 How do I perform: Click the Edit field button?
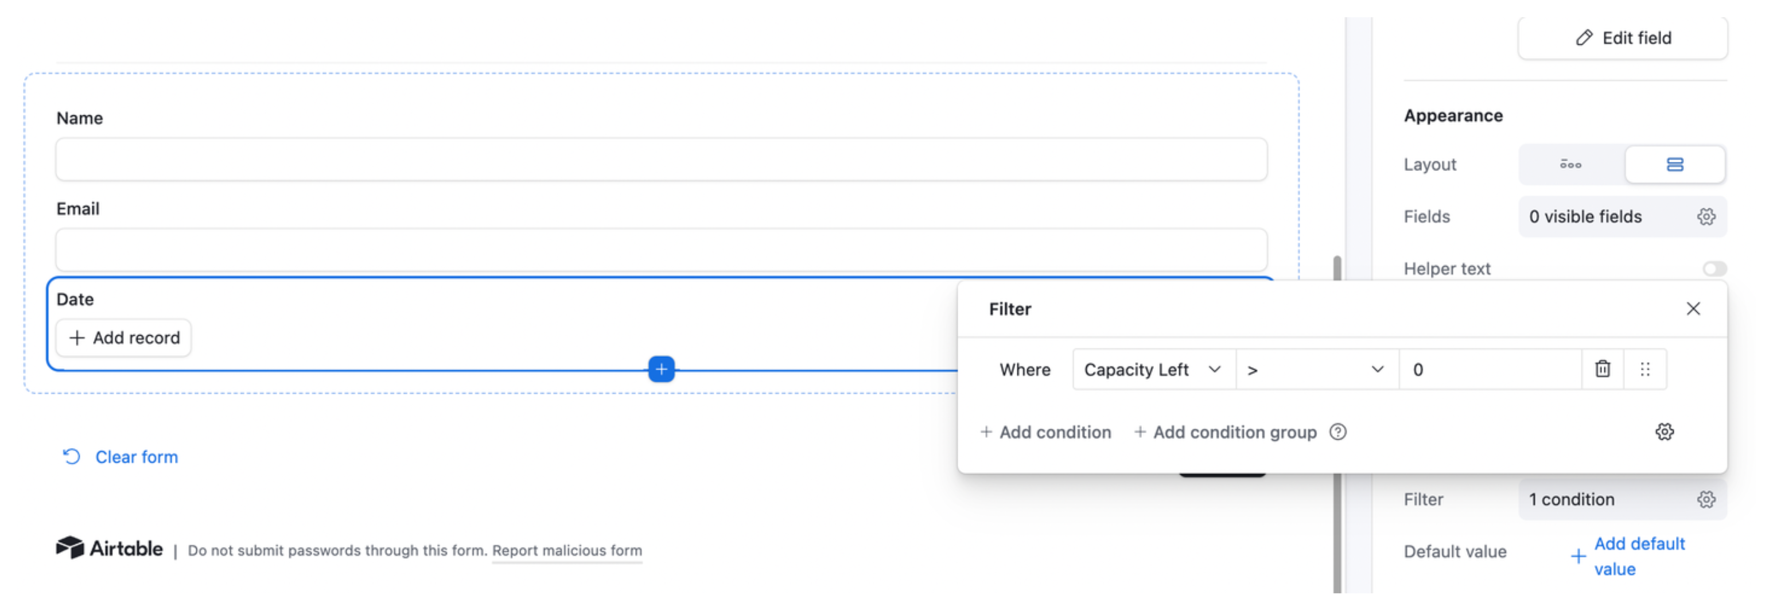pos(1622,38)
